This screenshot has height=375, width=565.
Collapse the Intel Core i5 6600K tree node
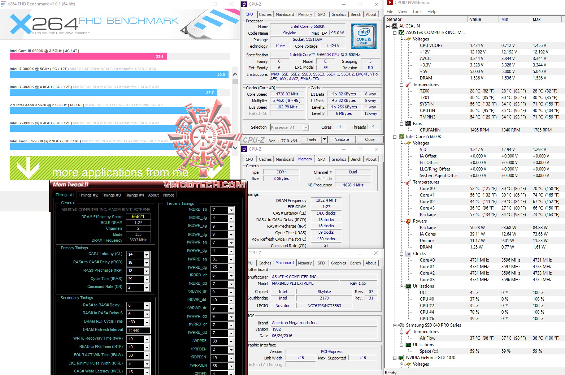point(395,137)
